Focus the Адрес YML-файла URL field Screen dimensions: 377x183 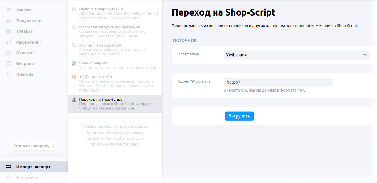pyautogui.click(x=278, y=82)
